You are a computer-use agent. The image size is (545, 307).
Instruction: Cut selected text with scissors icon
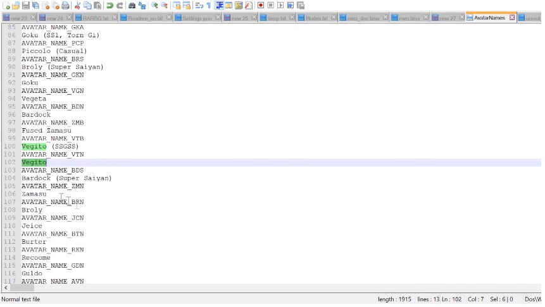point(77,5)
